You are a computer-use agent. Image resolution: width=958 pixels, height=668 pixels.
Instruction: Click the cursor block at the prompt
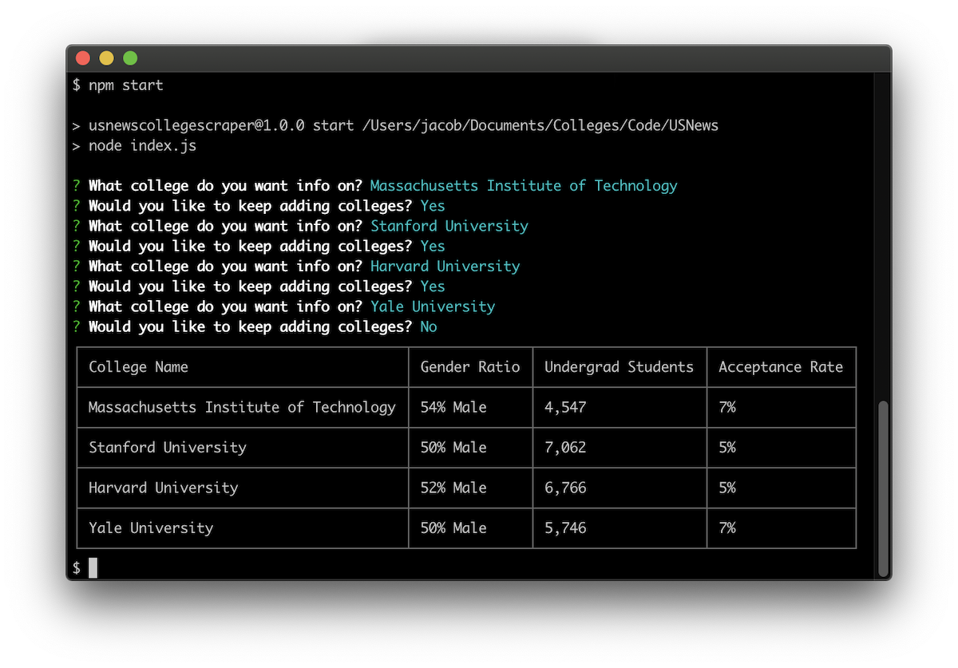click(93, 567)
